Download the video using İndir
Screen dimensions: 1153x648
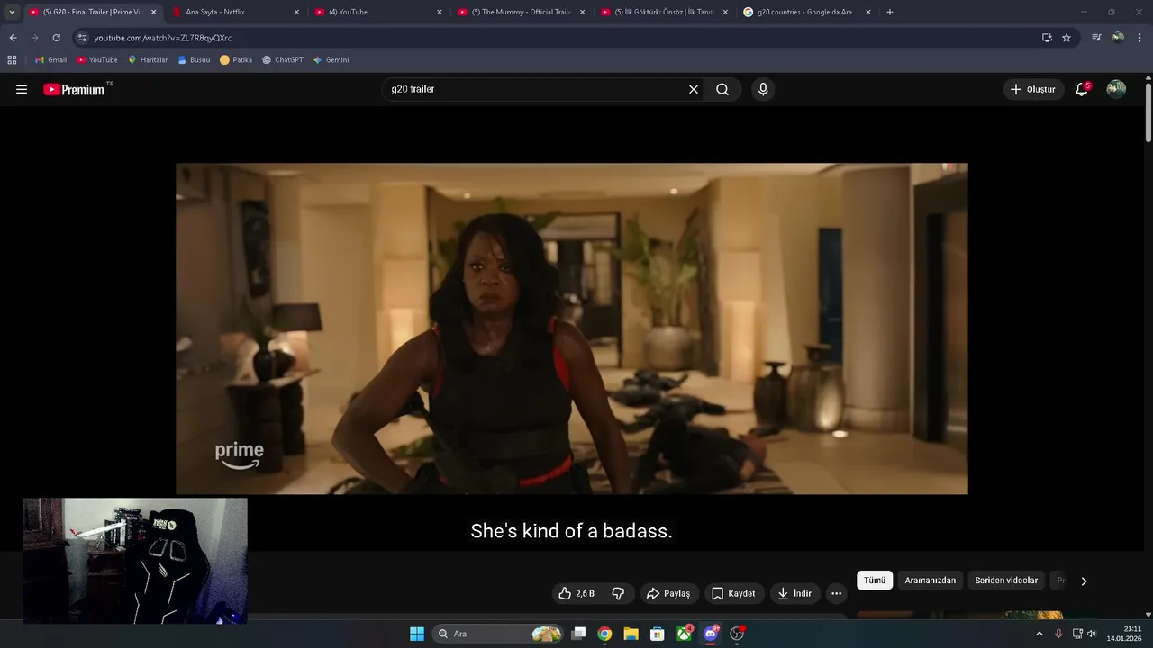coord(794,593)
